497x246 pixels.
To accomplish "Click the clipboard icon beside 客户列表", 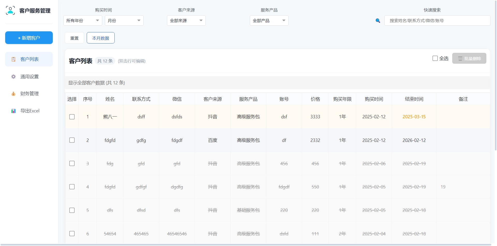I will tap(13, 59).
